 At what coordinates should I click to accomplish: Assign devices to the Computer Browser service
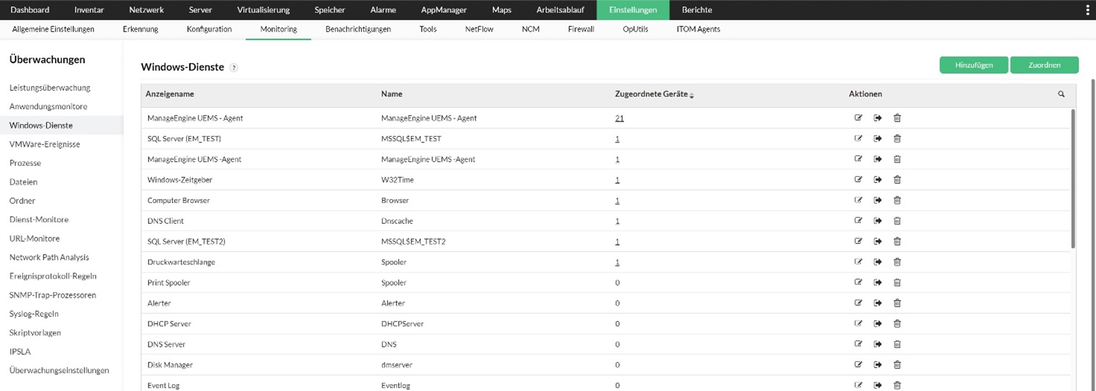pos(878,200)
